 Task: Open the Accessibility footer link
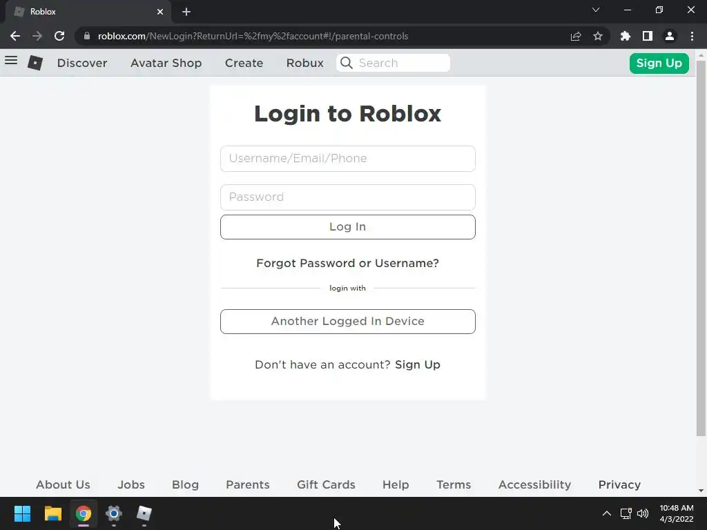535,484
